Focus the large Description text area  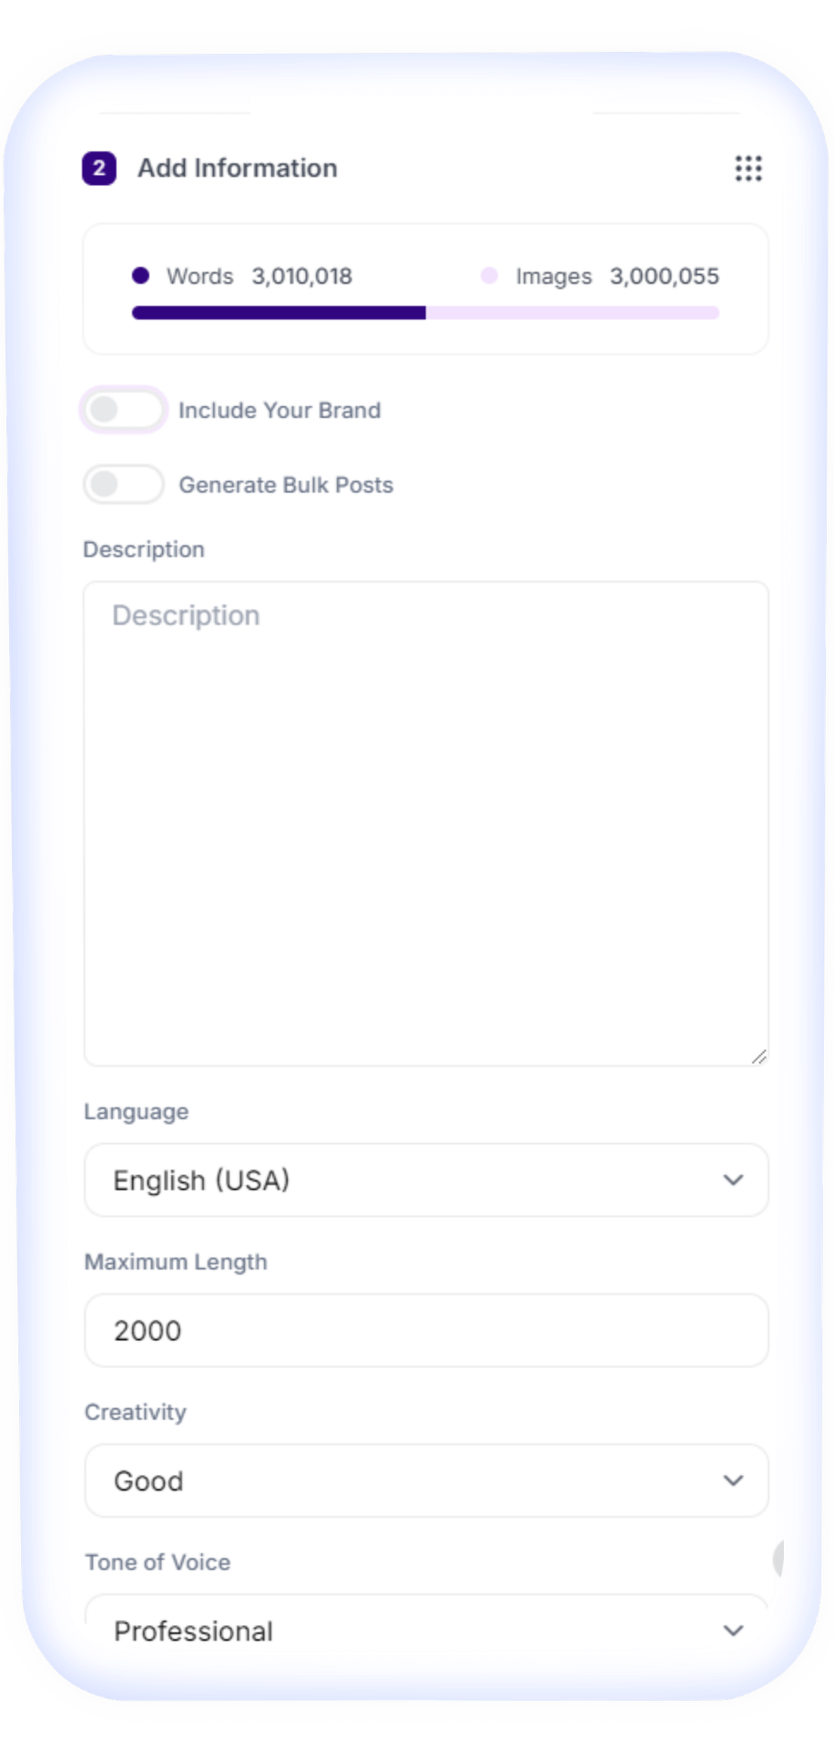point(426,823)
